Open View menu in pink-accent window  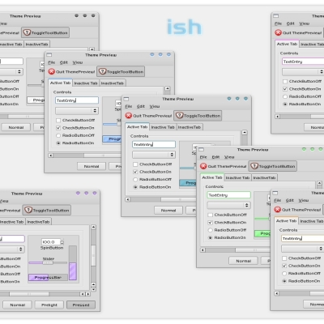pos(305,23)
